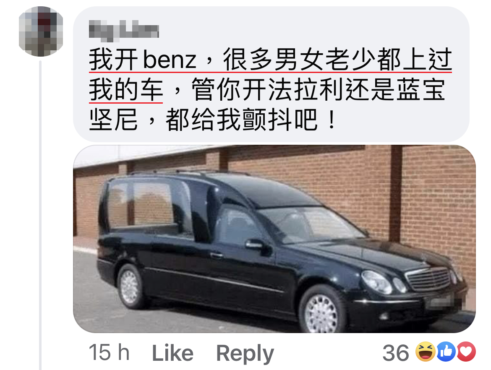This screenshot has height=370, width=491.
Task: Click the Mercedes front grille in photo
Action: tap(428, 279)
